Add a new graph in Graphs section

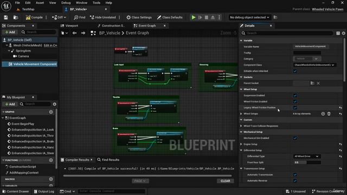point(51,112)
